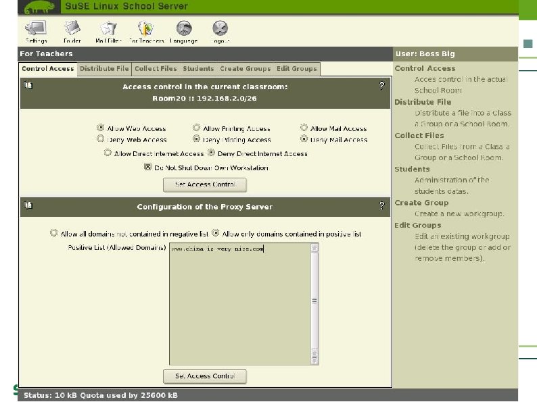Switch to the Students tab

[198, 69]
